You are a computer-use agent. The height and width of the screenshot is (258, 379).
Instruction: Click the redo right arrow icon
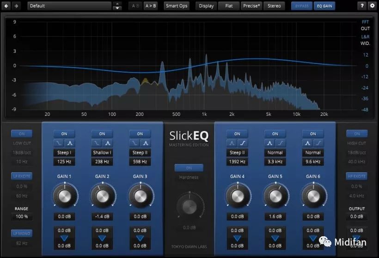17,6
